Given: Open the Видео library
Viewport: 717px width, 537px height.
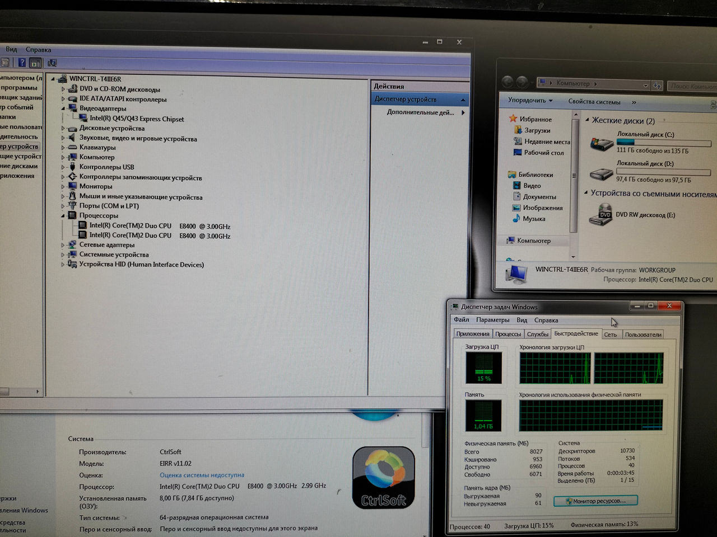Looking at the screenshot, I should (532, 185).
